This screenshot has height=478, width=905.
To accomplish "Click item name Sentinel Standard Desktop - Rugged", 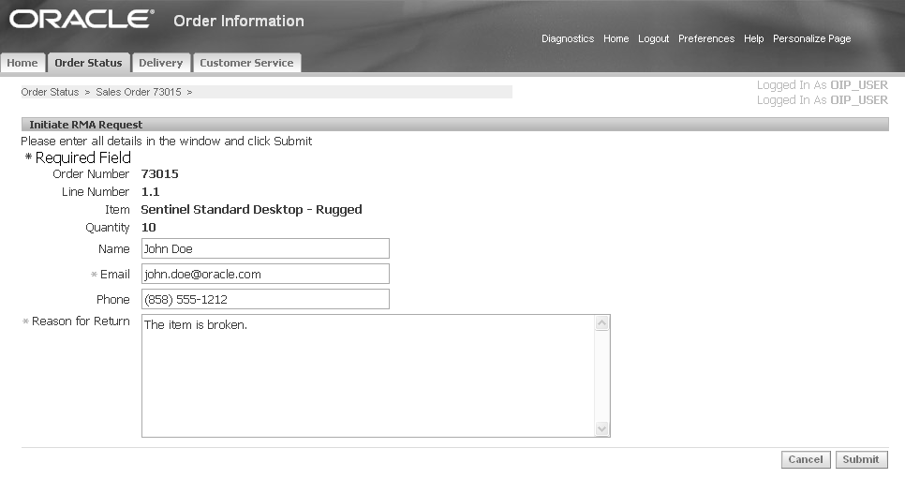I will click(x=252, y=210).
